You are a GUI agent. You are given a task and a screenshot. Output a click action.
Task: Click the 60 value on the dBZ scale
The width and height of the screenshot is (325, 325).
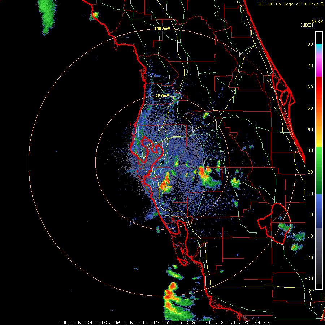(x=310, y=87)
